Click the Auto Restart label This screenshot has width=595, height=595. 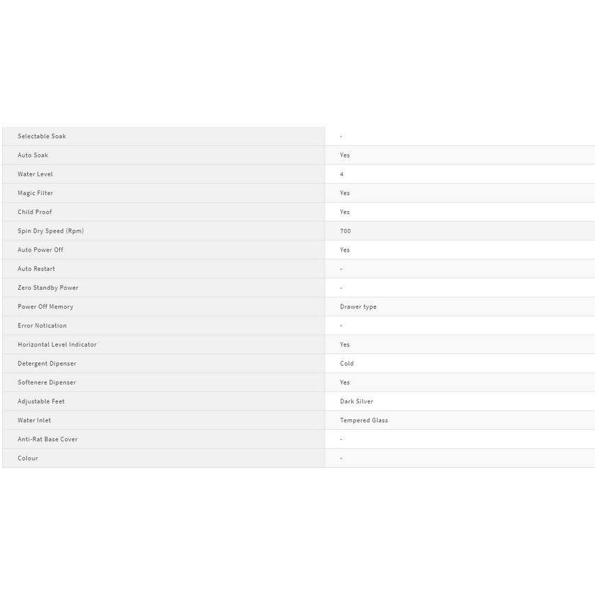tap(36, 269)
